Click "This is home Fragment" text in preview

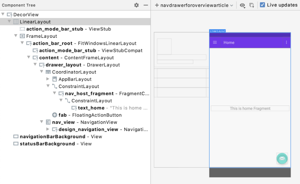click(x=250, y=109)
